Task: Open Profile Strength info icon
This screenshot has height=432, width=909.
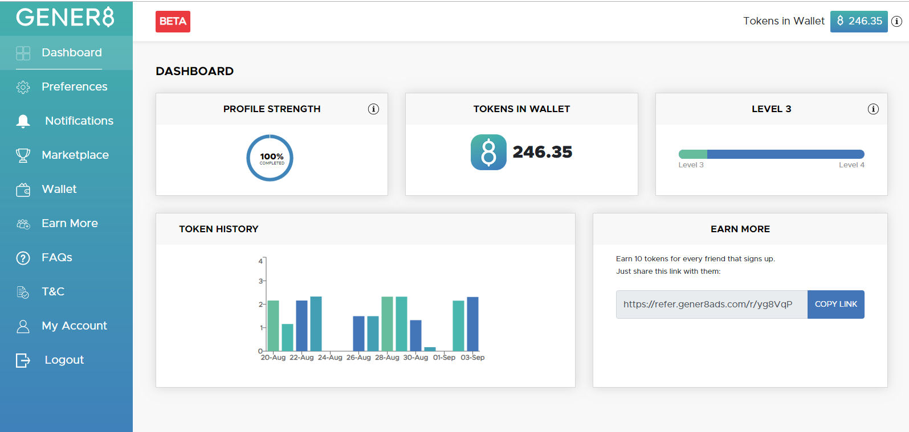Action: [x=373, y=109]
